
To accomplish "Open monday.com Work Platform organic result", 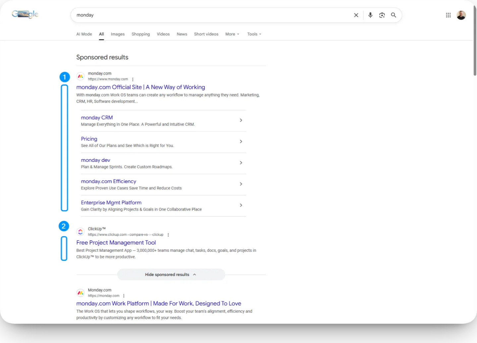I will click(x=159, y=304).
